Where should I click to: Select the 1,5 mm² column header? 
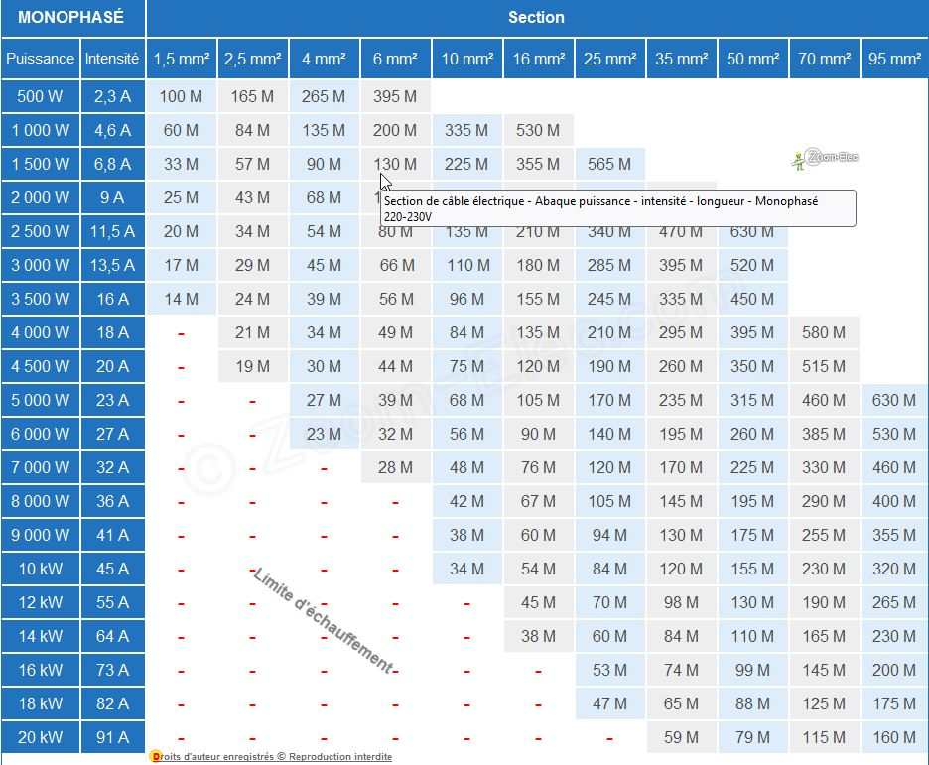point(181,59)
